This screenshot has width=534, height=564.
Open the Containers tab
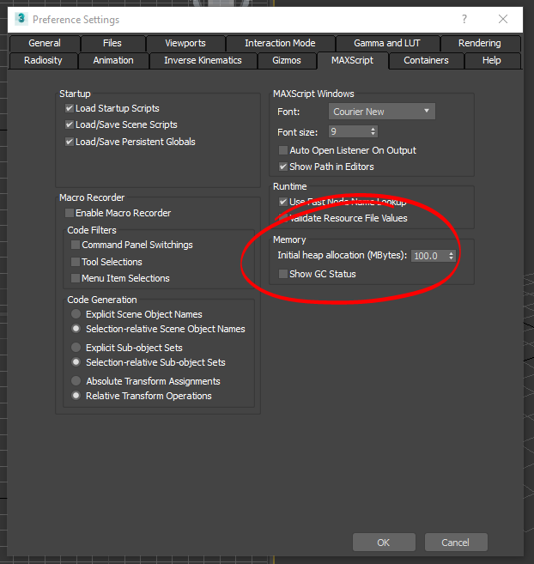(426, 60)
